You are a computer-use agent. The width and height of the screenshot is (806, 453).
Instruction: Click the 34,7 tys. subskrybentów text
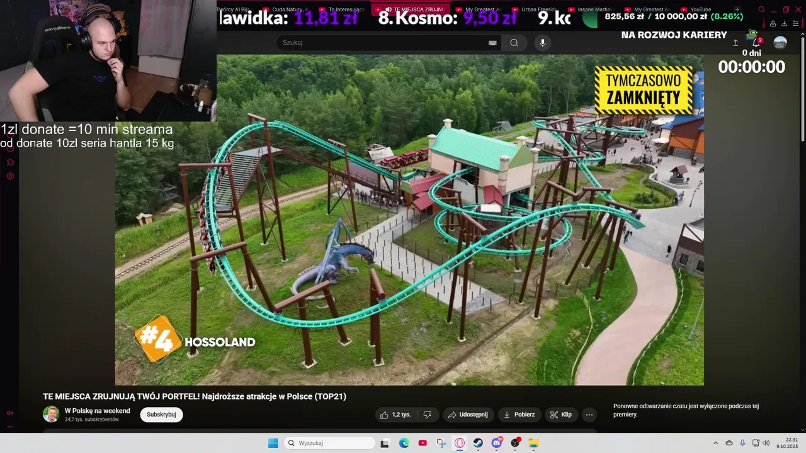click(92, 420)
